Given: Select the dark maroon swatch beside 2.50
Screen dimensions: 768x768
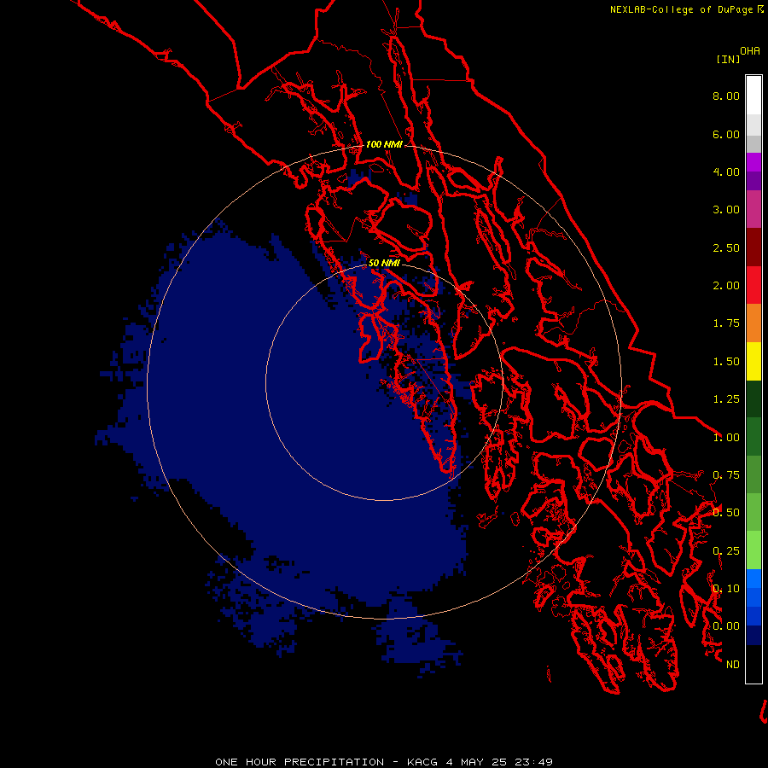Looking at the screenshot, I should pos(753,247).
